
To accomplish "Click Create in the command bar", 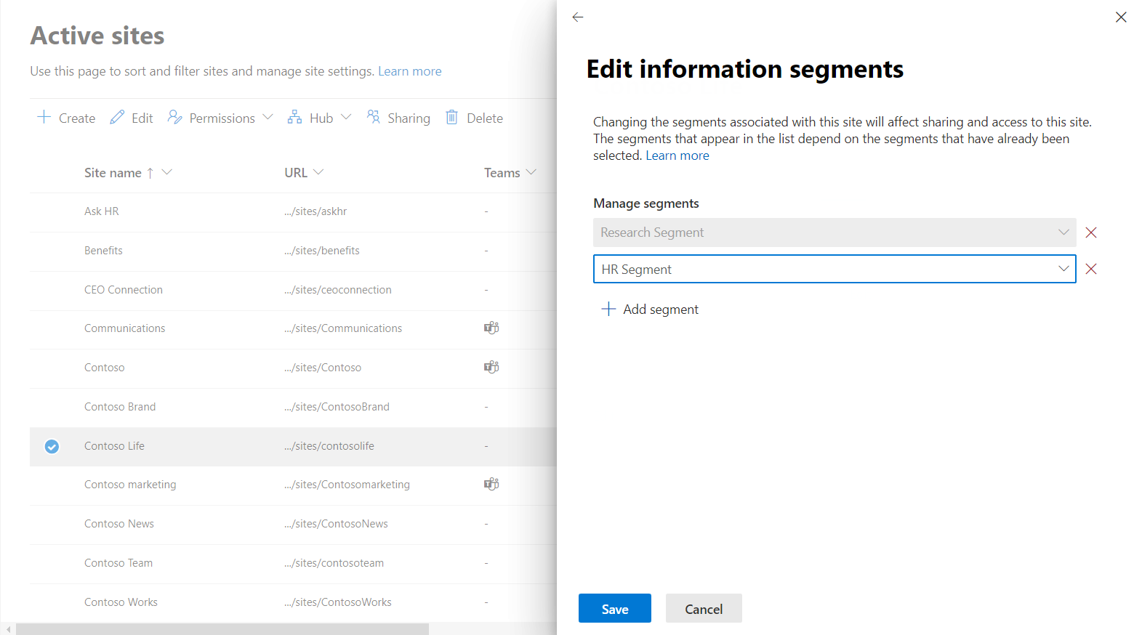I will 66,118.
